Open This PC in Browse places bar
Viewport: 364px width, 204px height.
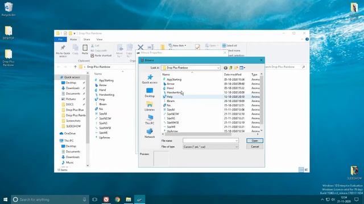[150, 120]
